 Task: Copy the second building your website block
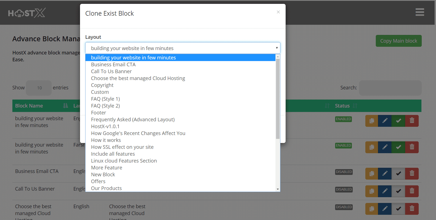372,147
